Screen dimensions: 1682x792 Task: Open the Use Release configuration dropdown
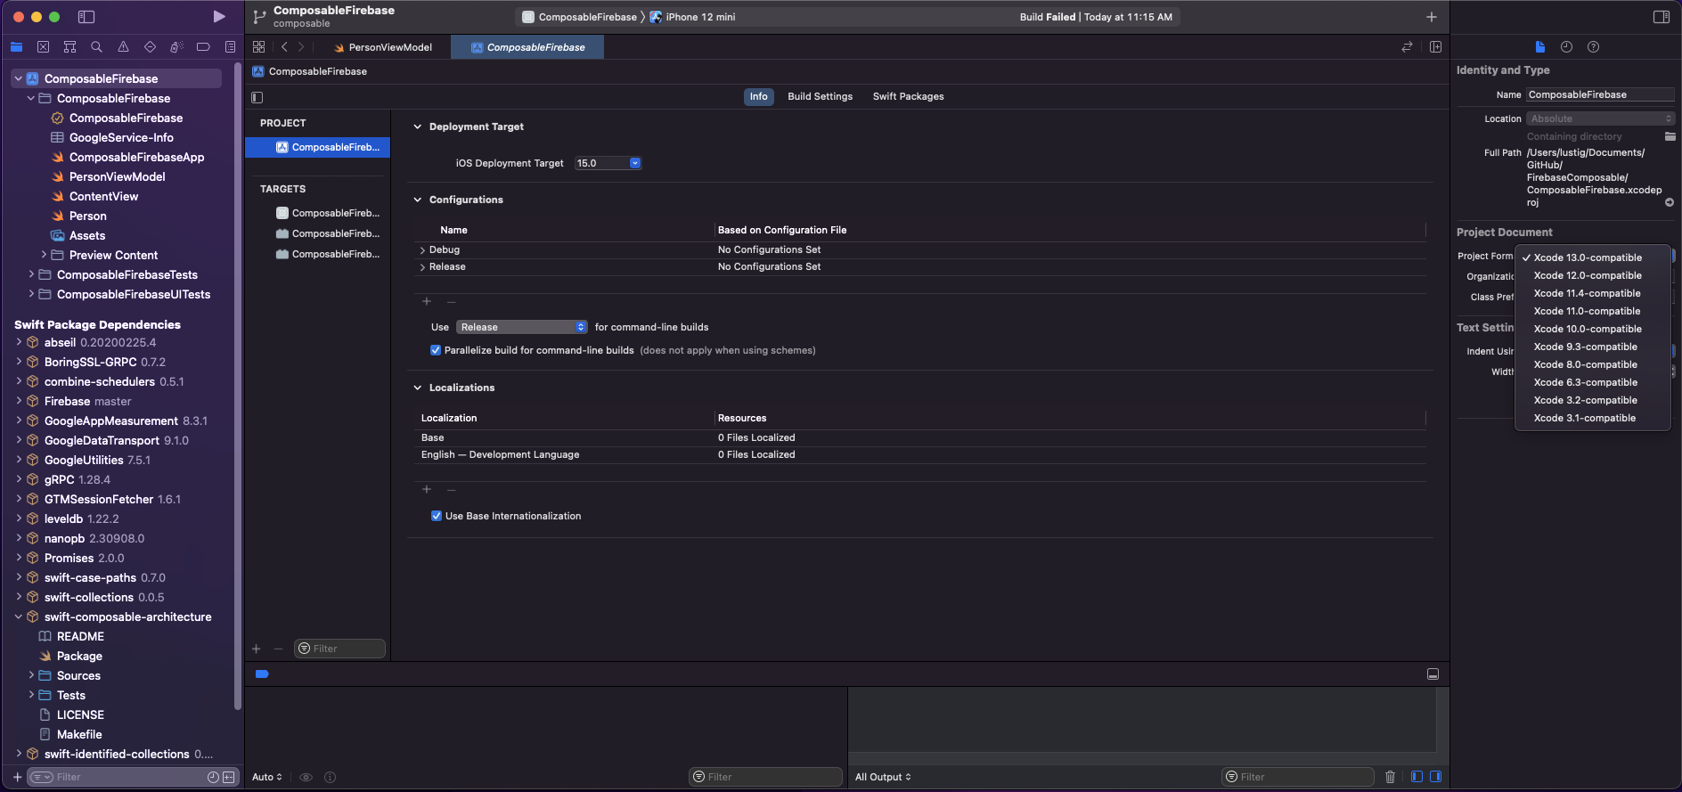pyautogui.click(x=521, y=327)
